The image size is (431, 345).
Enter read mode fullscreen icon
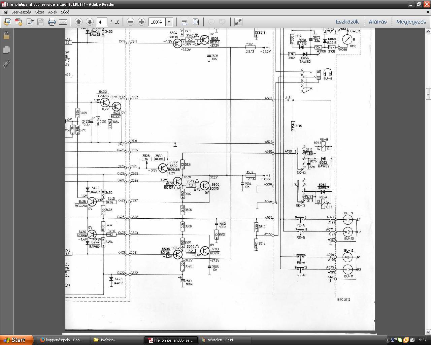(x=238, y=22)
